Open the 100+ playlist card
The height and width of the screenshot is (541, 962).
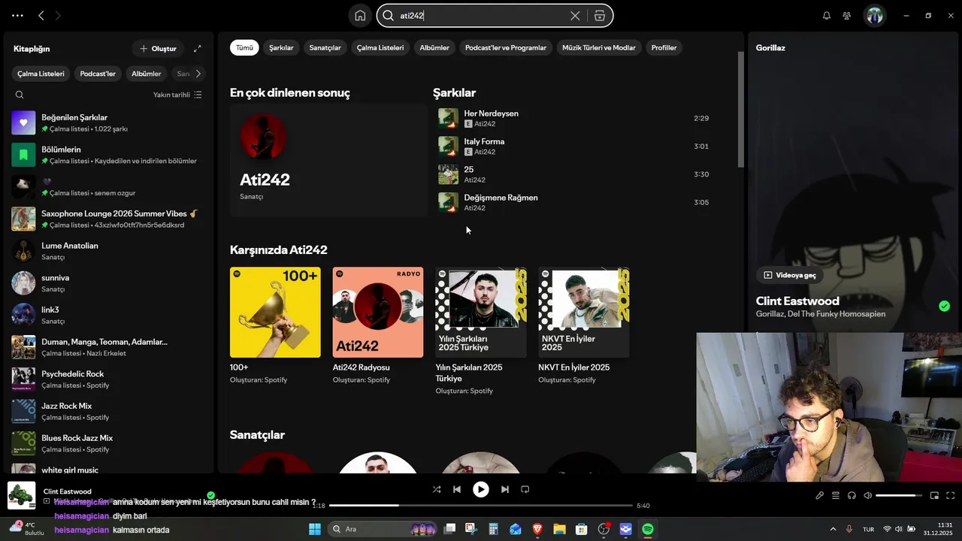click(x=275, y=325)
